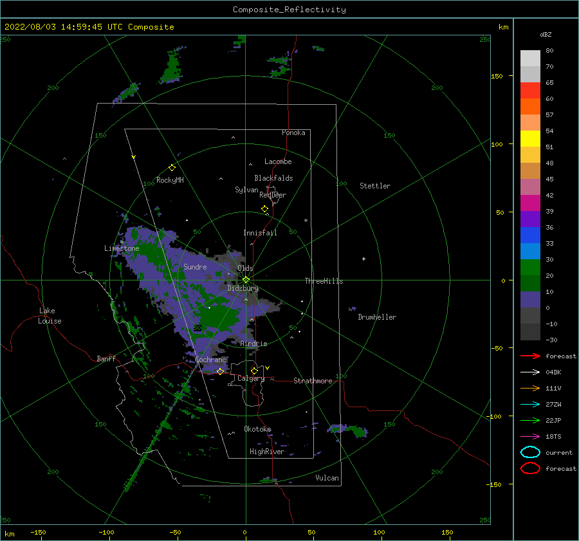Click the Composite_Reflectivity title text

click(x=289, y=10)
